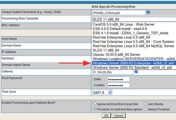
Task: Select 'Provision on next boot then Ignore' radio
Action: [95, 109]
